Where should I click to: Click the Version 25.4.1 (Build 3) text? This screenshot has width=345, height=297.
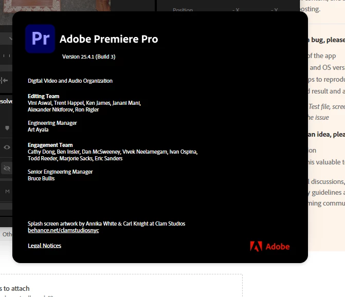pyautogui.click(x=88, y=57)
